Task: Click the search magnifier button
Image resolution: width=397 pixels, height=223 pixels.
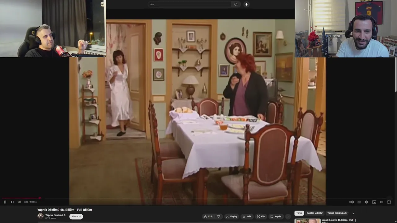Action: coord(236,4)
